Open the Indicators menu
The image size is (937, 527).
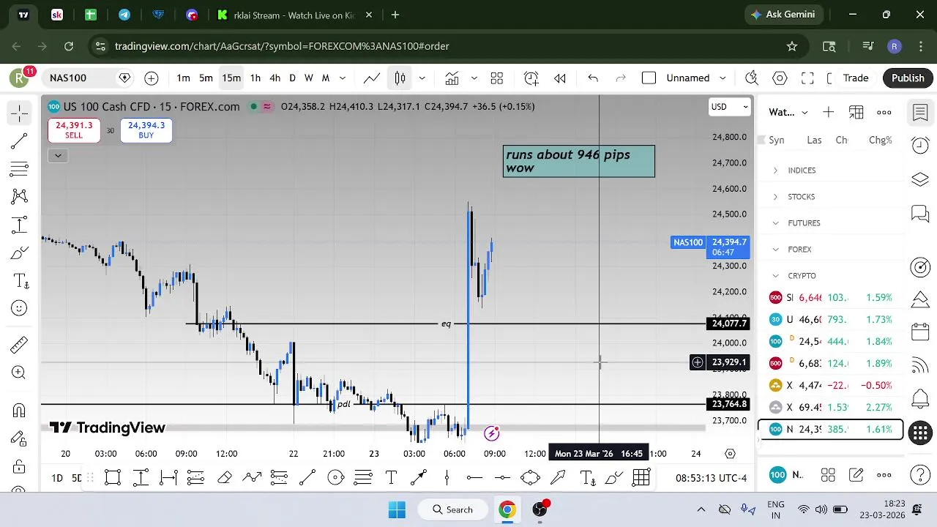[x=452, y=78]
